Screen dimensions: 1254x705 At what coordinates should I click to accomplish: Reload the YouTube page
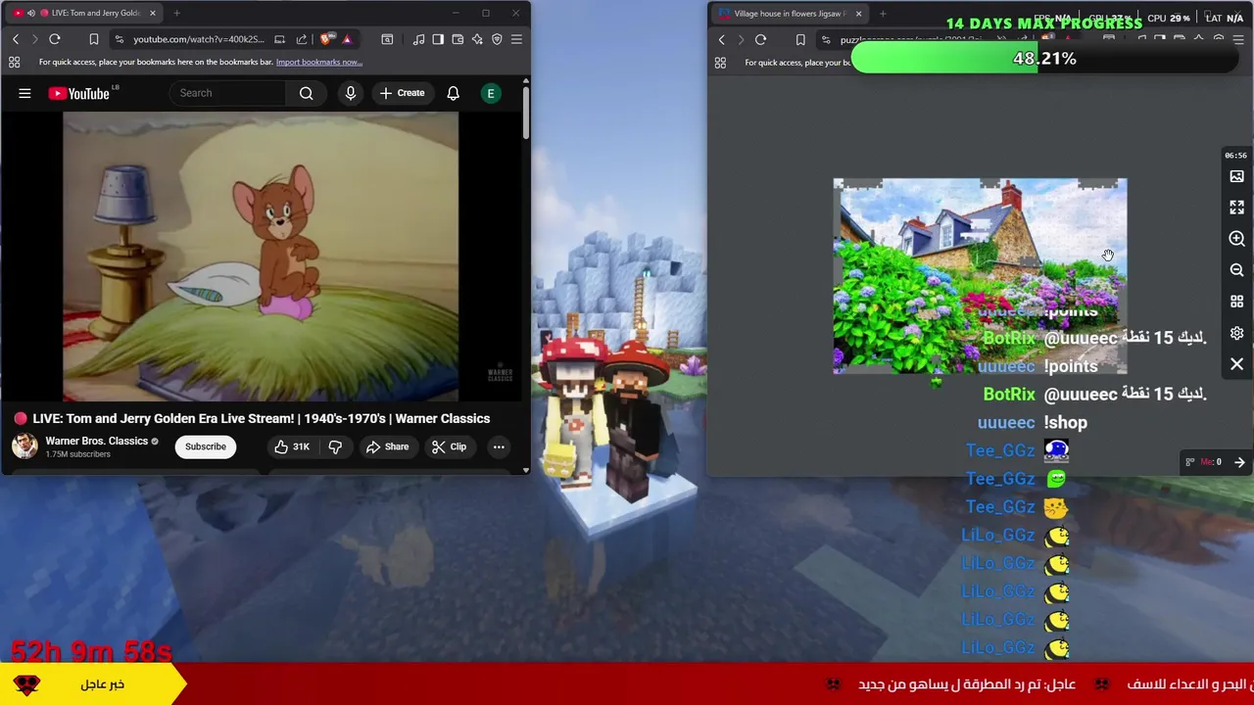(55, 39)
